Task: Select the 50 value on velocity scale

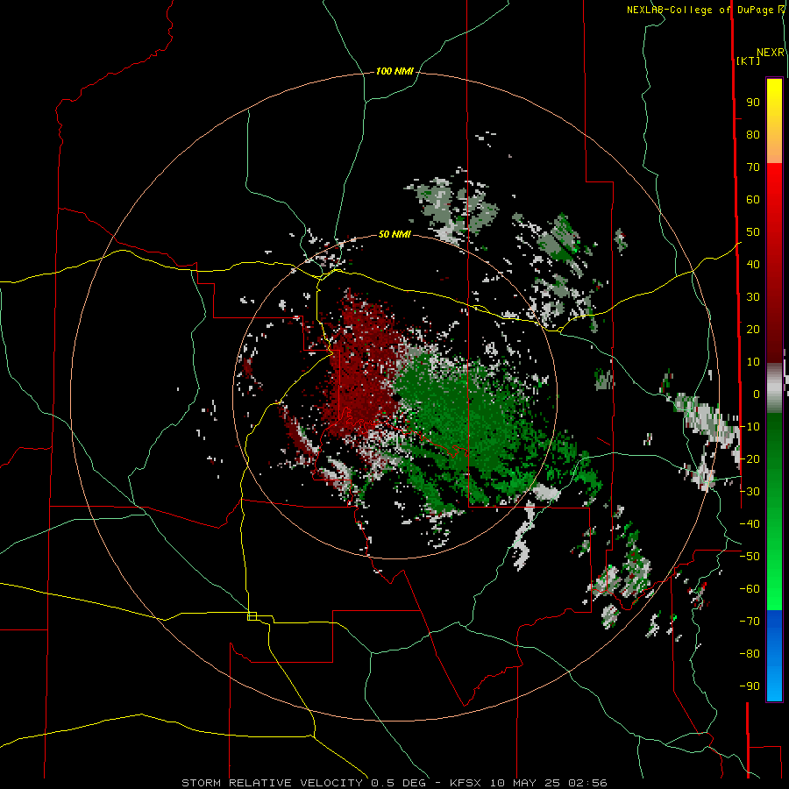Action: pos(753,232)
